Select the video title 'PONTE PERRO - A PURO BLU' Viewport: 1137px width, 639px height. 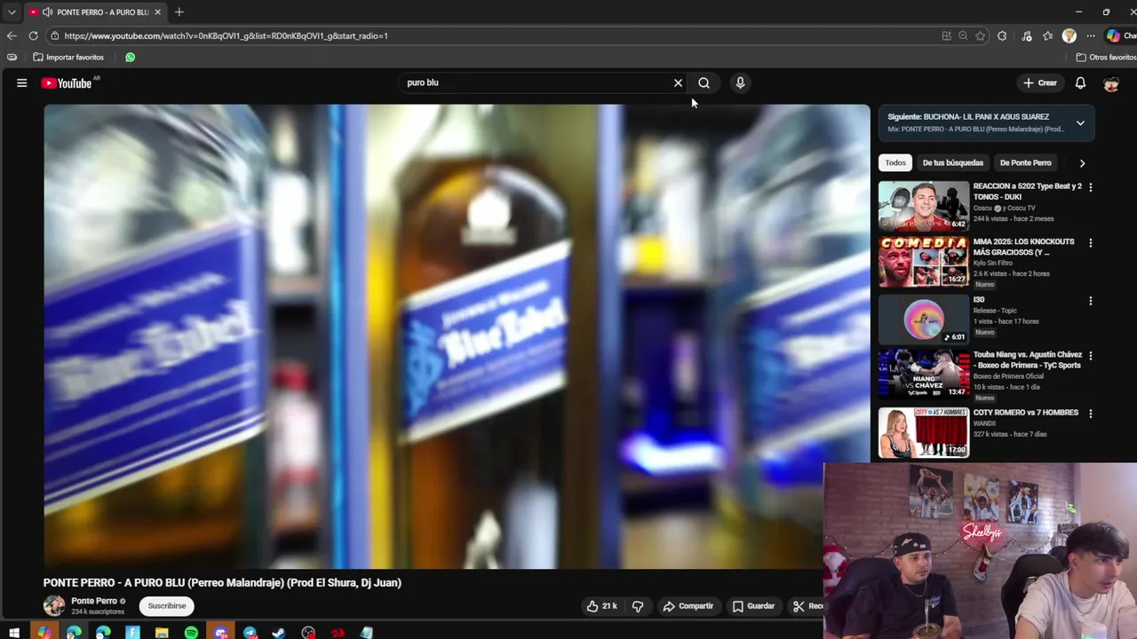[x=222, y=582]
